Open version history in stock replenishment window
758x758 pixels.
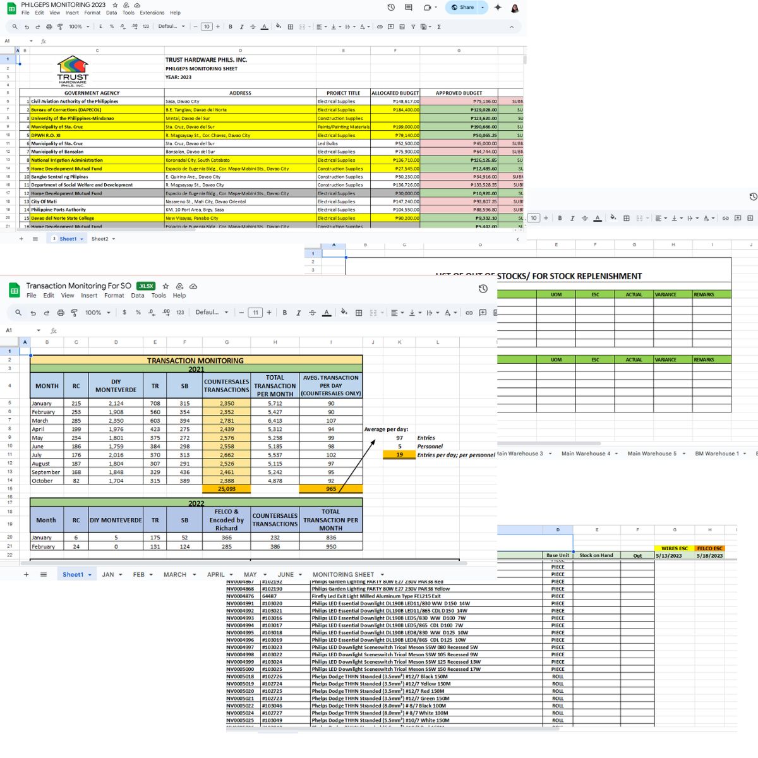(x=753, y=197)
